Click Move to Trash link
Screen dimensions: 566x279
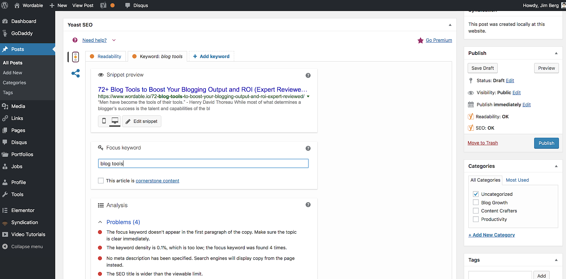[x=483, y=143]
